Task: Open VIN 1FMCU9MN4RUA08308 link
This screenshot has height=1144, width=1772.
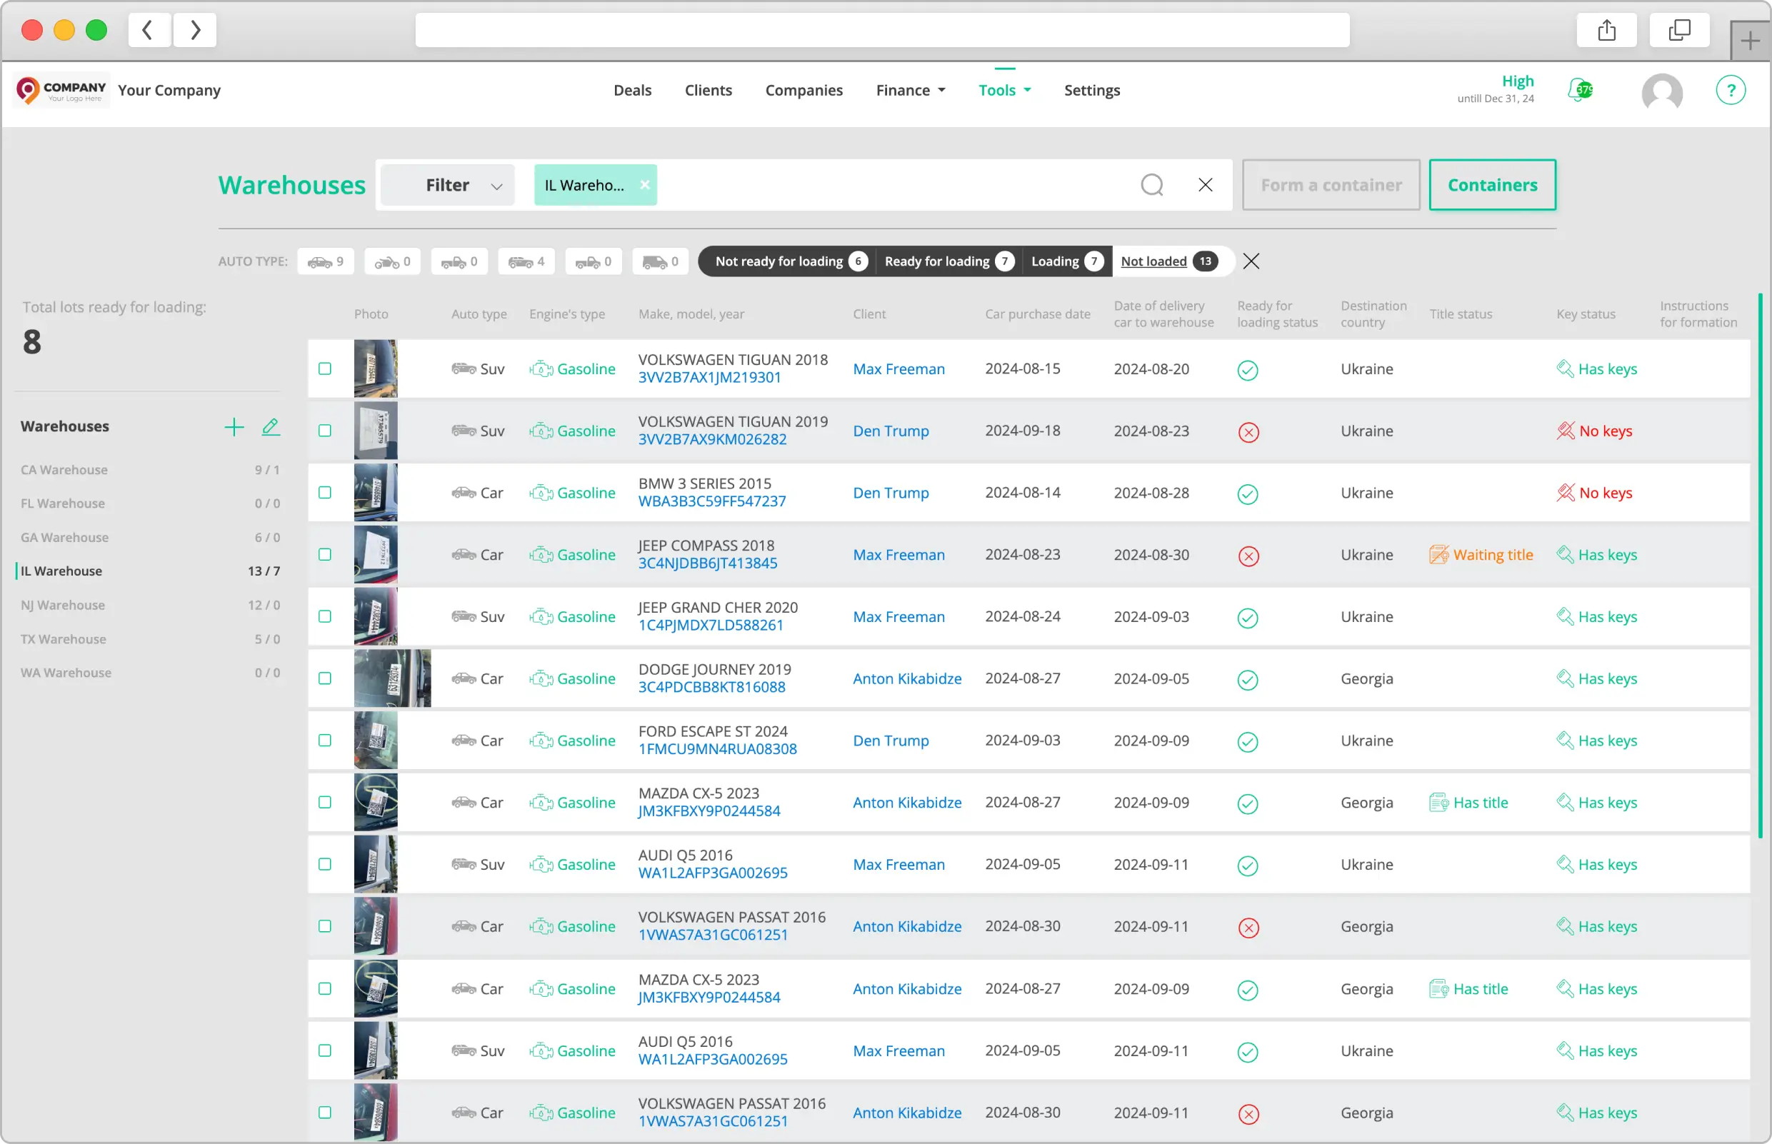Action: (x=717, y=749)
